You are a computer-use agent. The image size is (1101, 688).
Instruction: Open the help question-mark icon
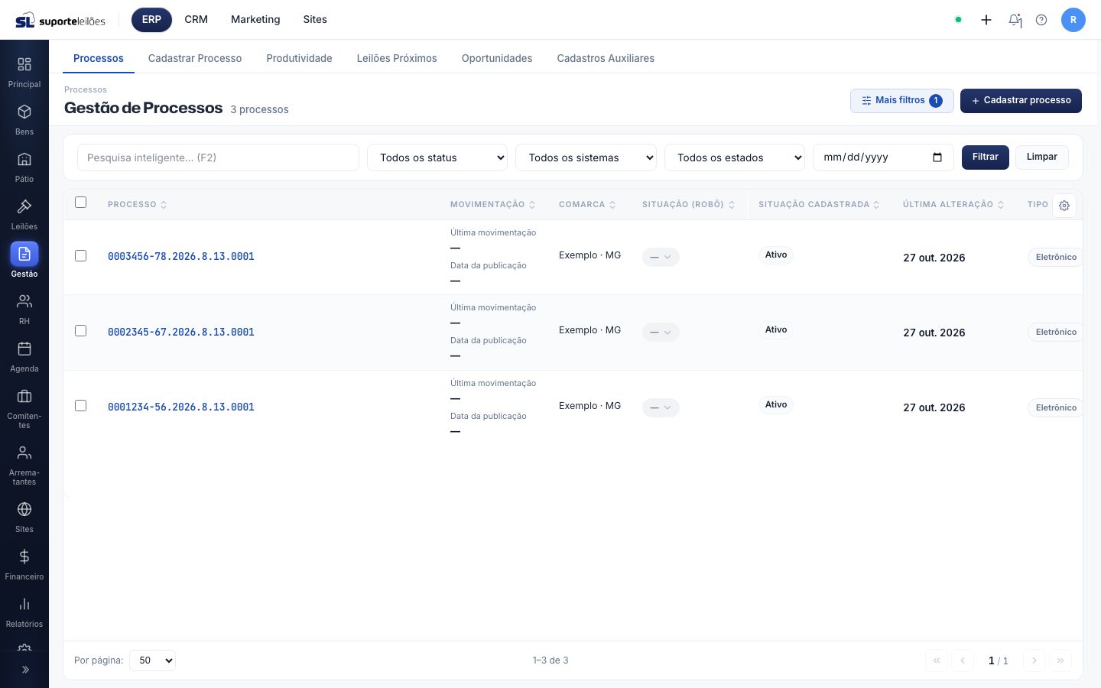click(x=1041, y=20)
